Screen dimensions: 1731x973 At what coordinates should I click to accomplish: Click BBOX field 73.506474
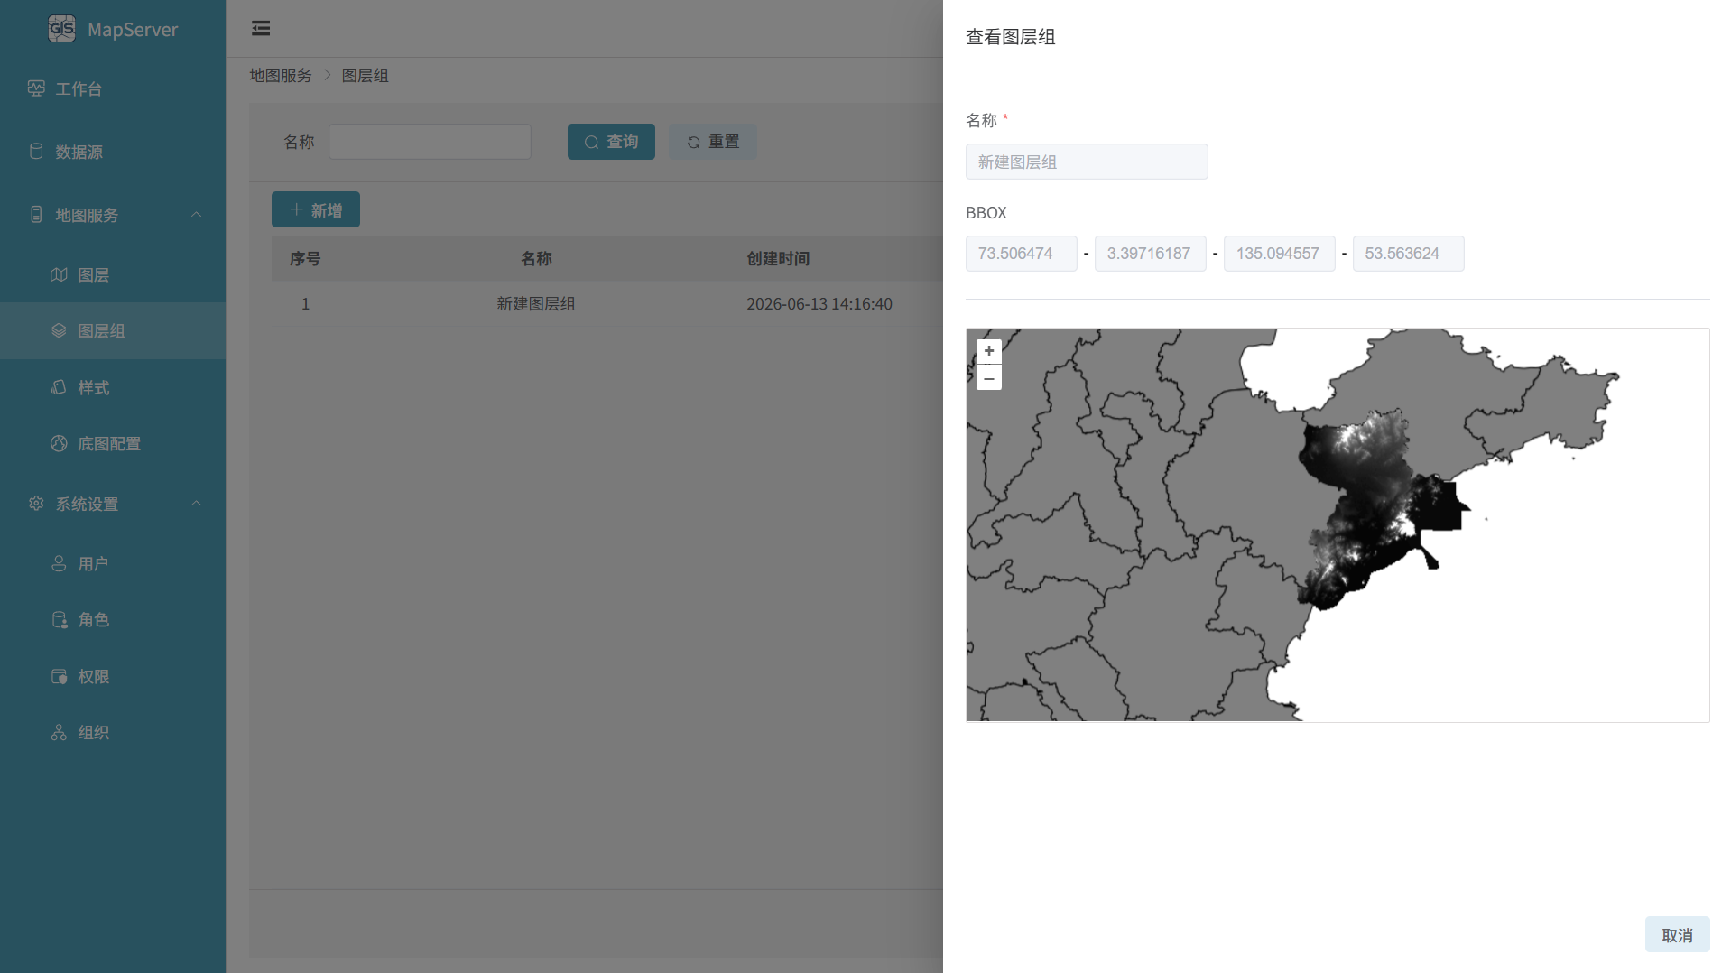(x=1022, y=254)
